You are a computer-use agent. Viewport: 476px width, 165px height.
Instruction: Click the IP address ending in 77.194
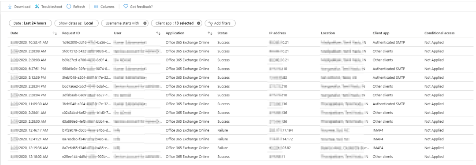pyautogui.click(x=281, y=130)
